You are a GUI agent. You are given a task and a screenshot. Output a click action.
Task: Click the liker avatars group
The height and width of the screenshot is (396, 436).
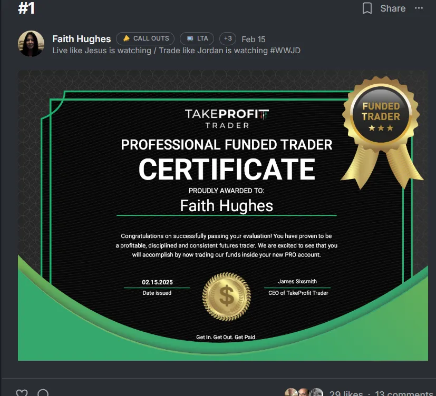(x=304, y=392)
